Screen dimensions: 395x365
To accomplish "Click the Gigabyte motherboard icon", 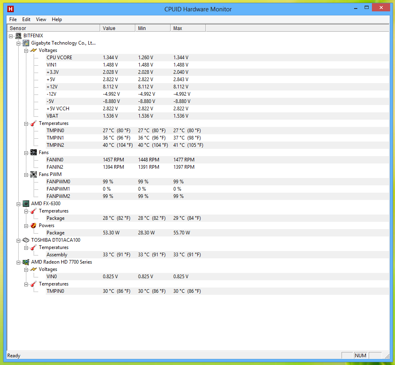I will 26,43.
